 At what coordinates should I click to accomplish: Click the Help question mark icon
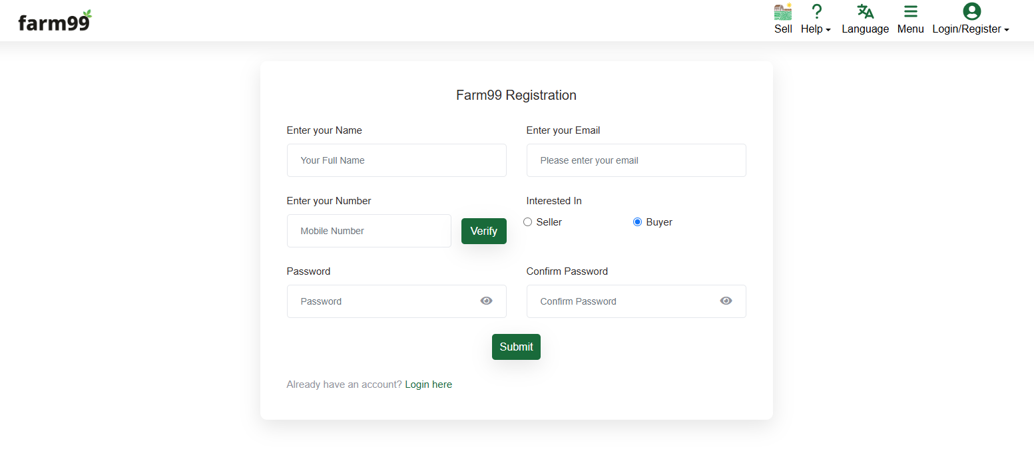816,12
